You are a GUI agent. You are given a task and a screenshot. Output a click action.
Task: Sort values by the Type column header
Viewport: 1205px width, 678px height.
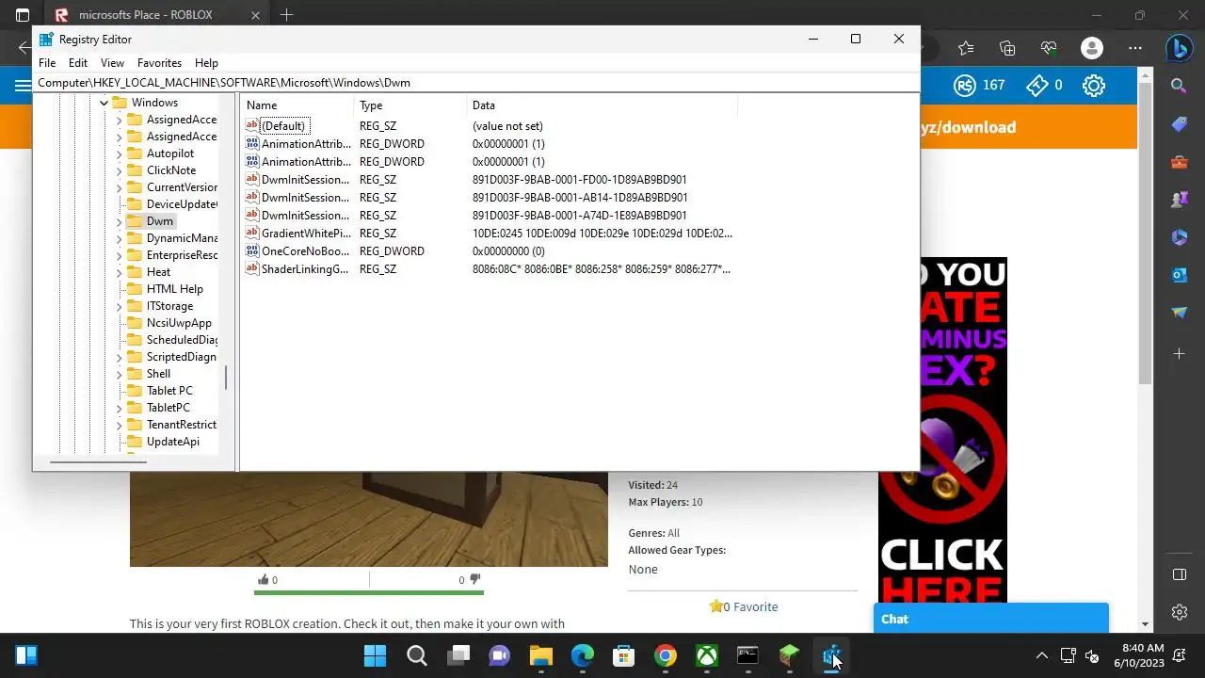(x=410, y=105)
